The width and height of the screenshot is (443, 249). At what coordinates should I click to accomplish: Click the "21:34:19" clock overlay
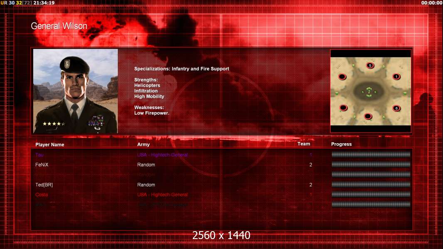44,3
